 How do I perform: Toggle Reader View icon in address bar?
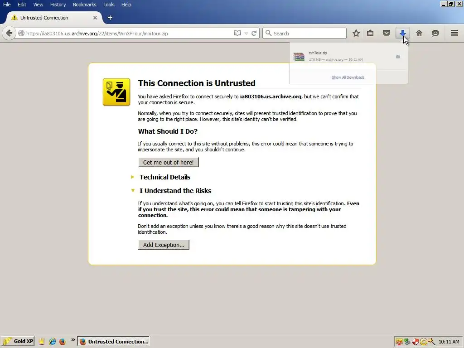click(x=237, y=33)
